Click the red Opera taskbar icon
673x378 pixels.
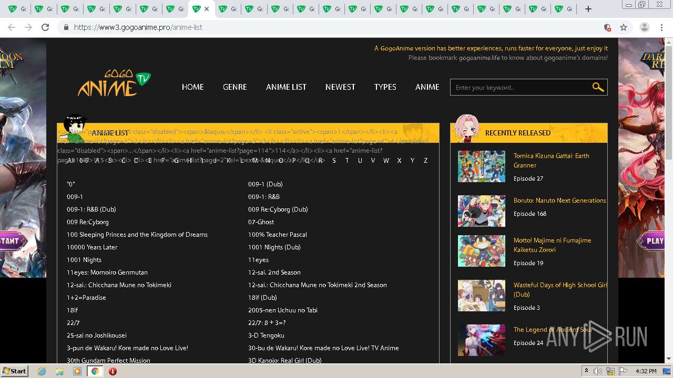113,371
